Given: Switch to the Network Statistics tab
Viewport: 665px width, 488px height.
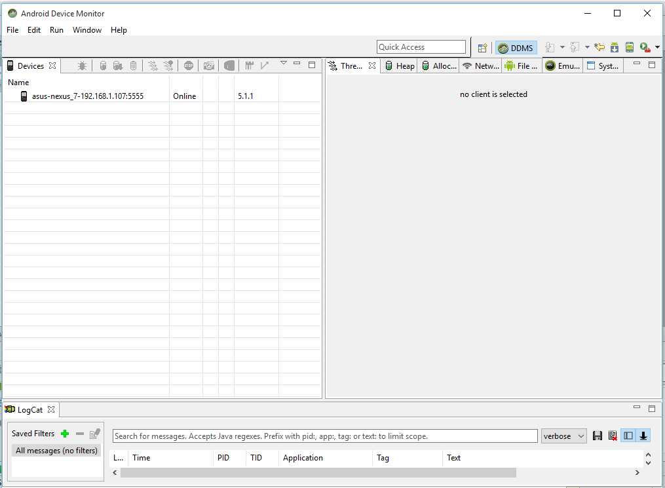Looking at the screenshot, I should coord(481,66).
